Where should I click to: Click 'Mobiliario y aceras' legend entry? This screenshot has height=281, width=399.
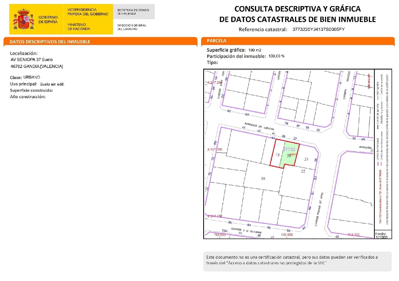point(382,115)
